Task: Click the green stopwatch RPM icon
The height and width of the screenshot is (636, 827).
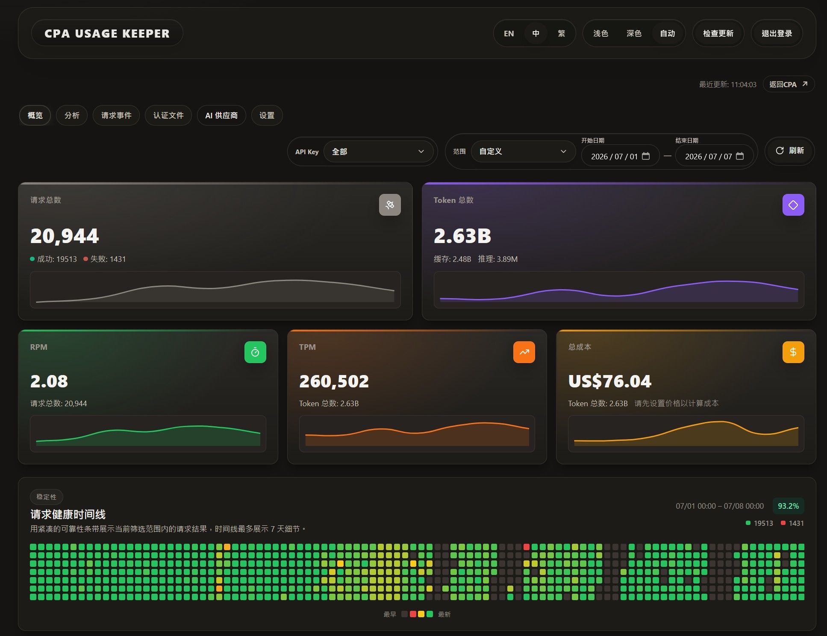Action: 255,352
